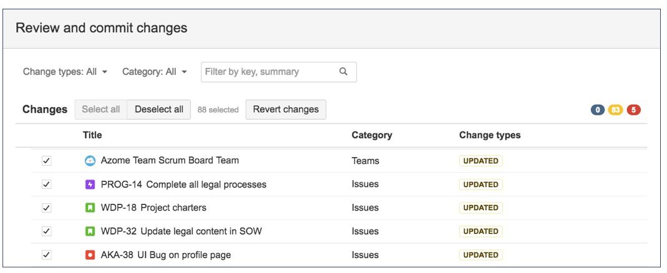This screenshot has height=273, width=667.
Task: Uncheck the AKA-38 UI Bug checkbox
Action: click(x=46, y=255)
